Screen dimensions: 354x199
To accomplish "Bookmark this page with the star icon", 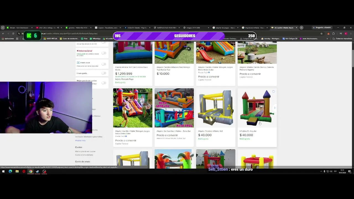I will (x=321, y=33).
